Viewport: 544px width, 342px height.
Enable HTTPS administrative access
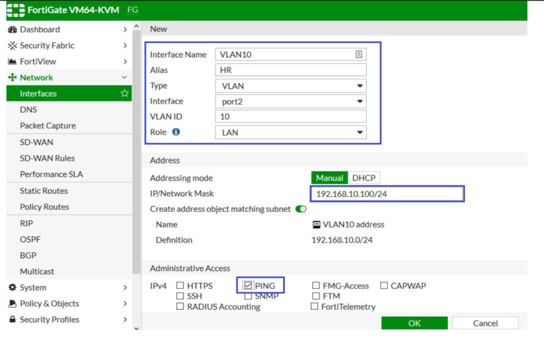point(180,286)
